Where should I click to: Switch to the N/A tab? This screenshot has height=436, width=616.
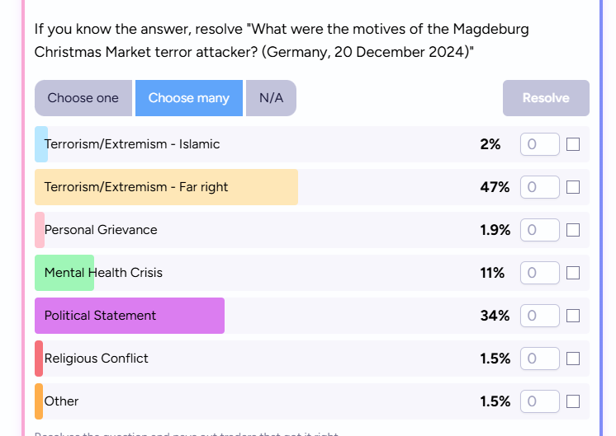pyautogui.click(x=271, y=98)
